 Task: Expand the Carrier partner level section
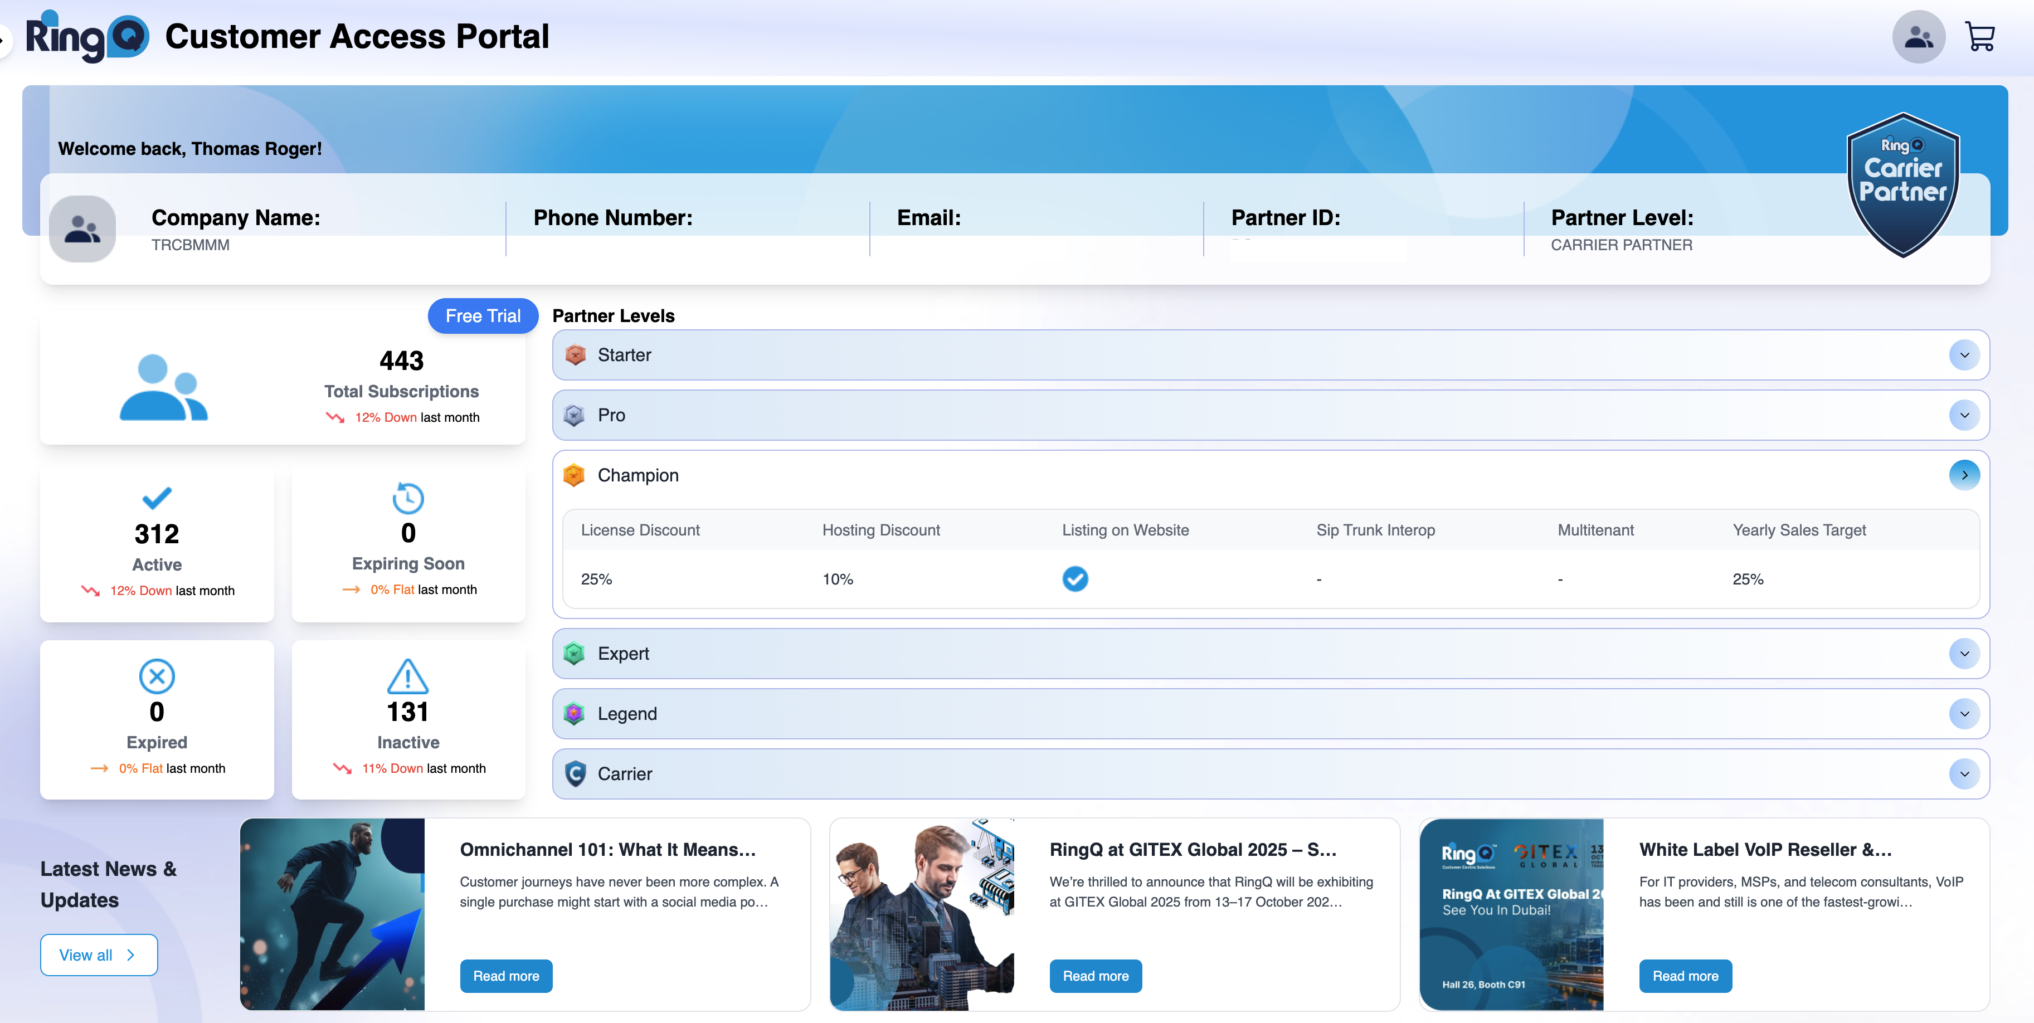coord(1964,773)
